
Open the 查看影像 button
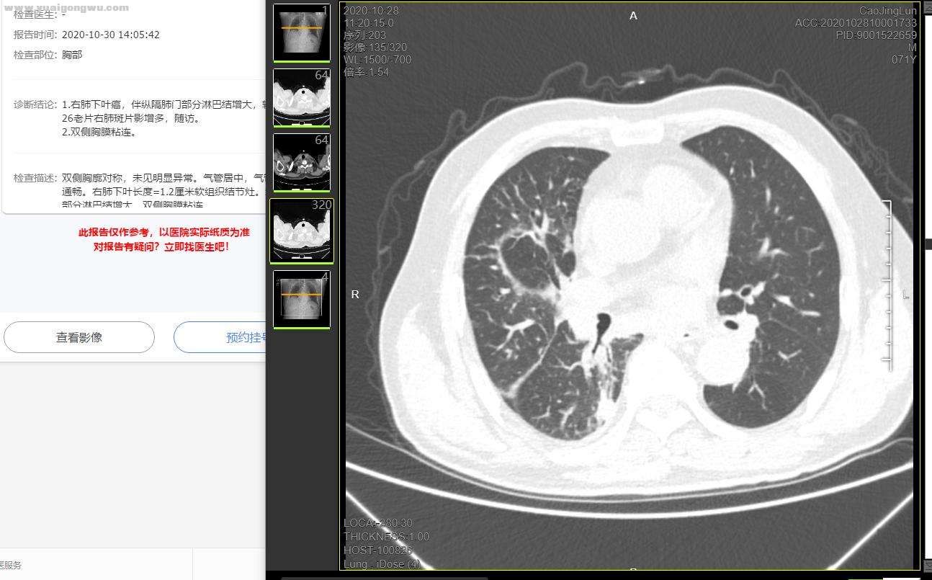[x=79, y=337]
